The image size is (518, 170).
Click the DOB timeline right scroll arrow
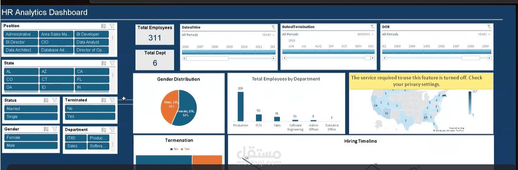(x=489, y=58)
